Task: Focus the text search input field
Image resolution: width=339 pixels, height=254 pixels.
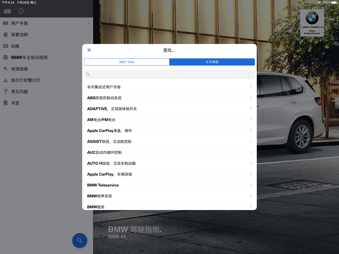Action: [169, 74]
